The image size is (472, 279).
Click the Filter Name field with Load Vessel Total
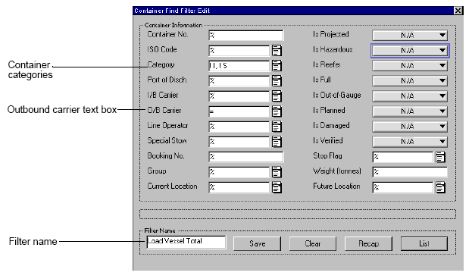(x=186, y=242)
